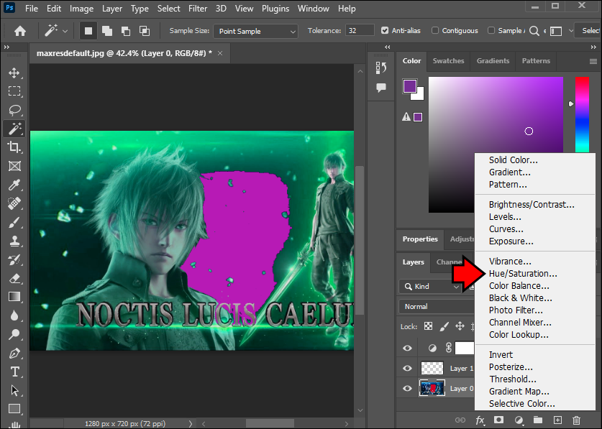The width and height of the screenshot is (602, 429).
Task: Select the Crop tool
Action: (14, 147)
